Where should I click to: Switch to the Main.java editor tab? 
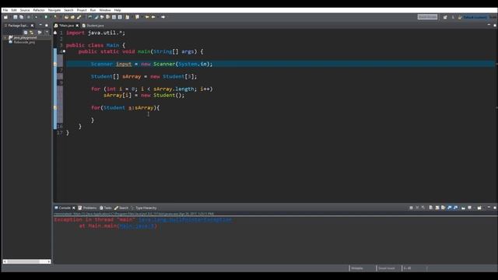66,26
